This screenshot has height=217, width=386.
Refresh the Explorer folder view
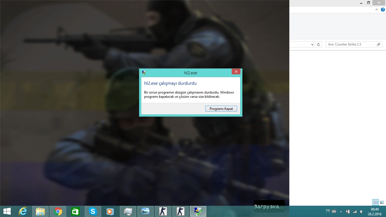click(x=318, y=45)
